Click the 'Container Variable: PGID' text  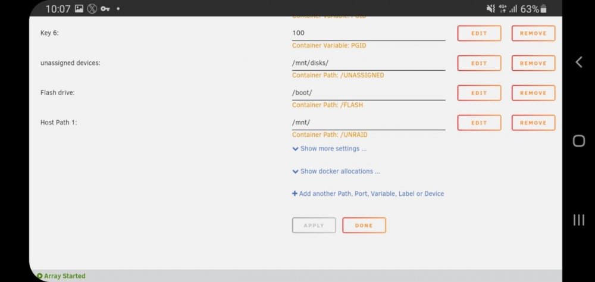click(329, 46)
